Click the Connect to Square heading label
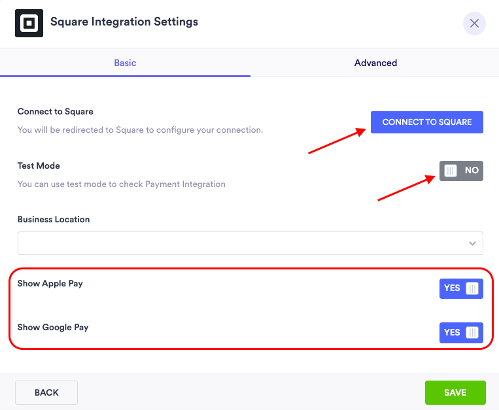The height and width of the screenshot is (410, 499). click(x=56, y=112)
